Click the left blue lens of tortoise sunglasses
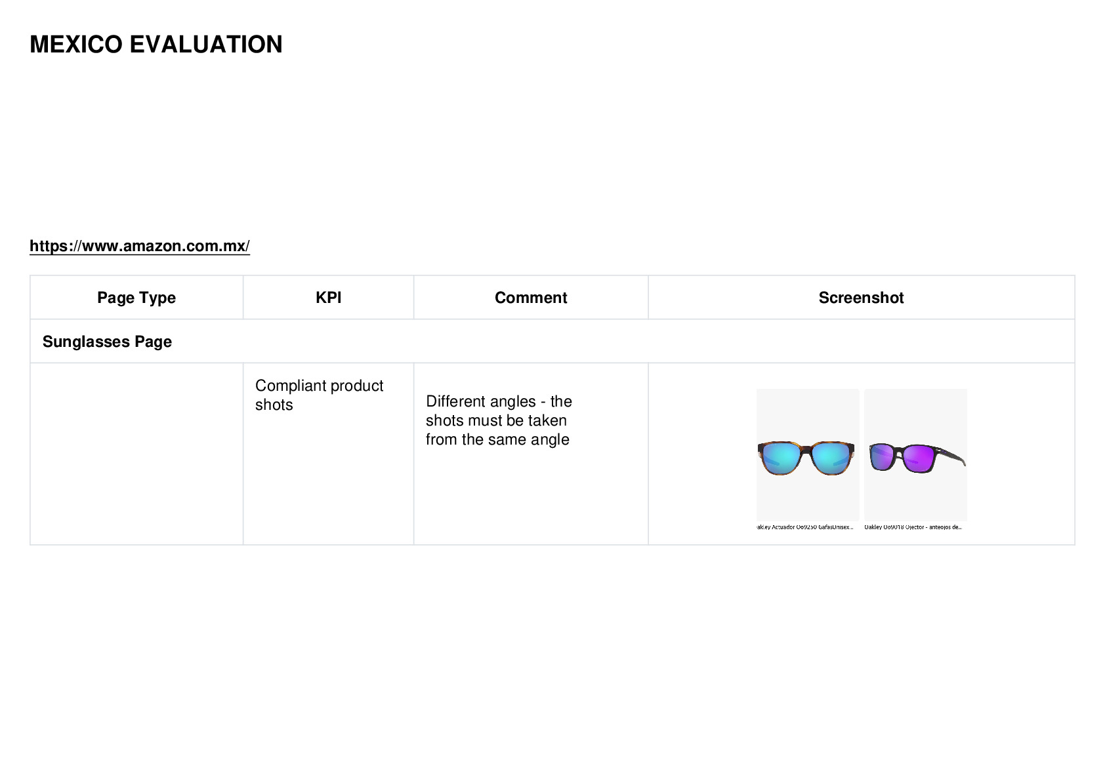The width and height of the screenshot is (1105, 781). coord(781,457)
